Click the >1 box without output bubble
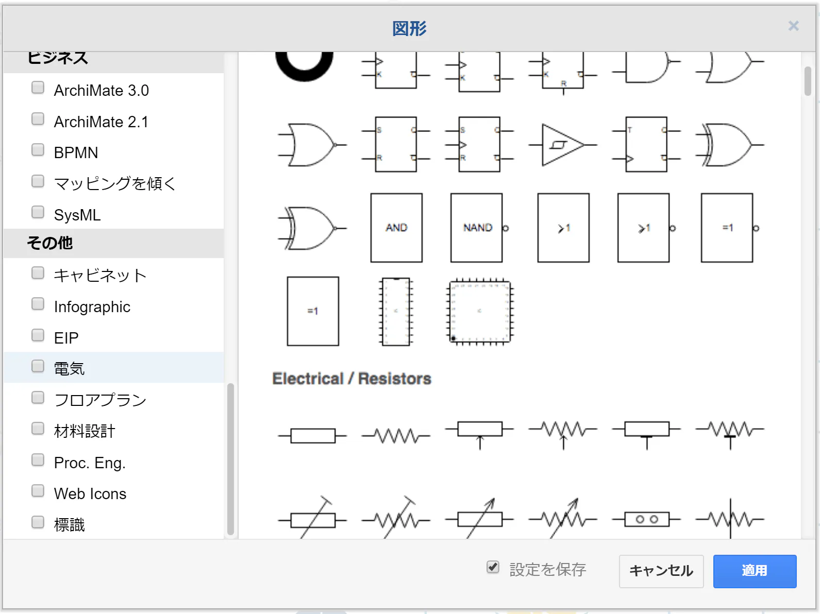 pos(563,228)
